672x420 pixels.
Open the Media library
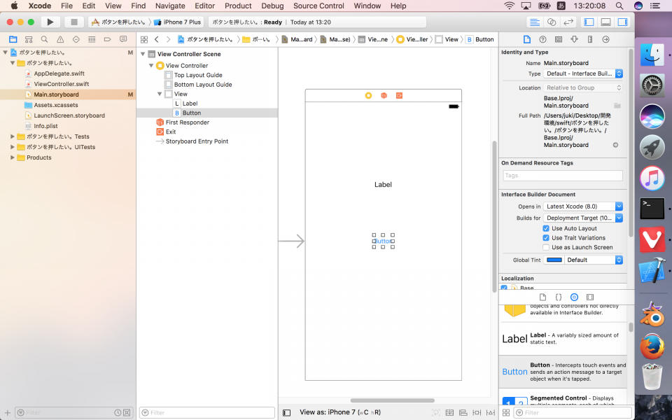[x=590, y=297]
